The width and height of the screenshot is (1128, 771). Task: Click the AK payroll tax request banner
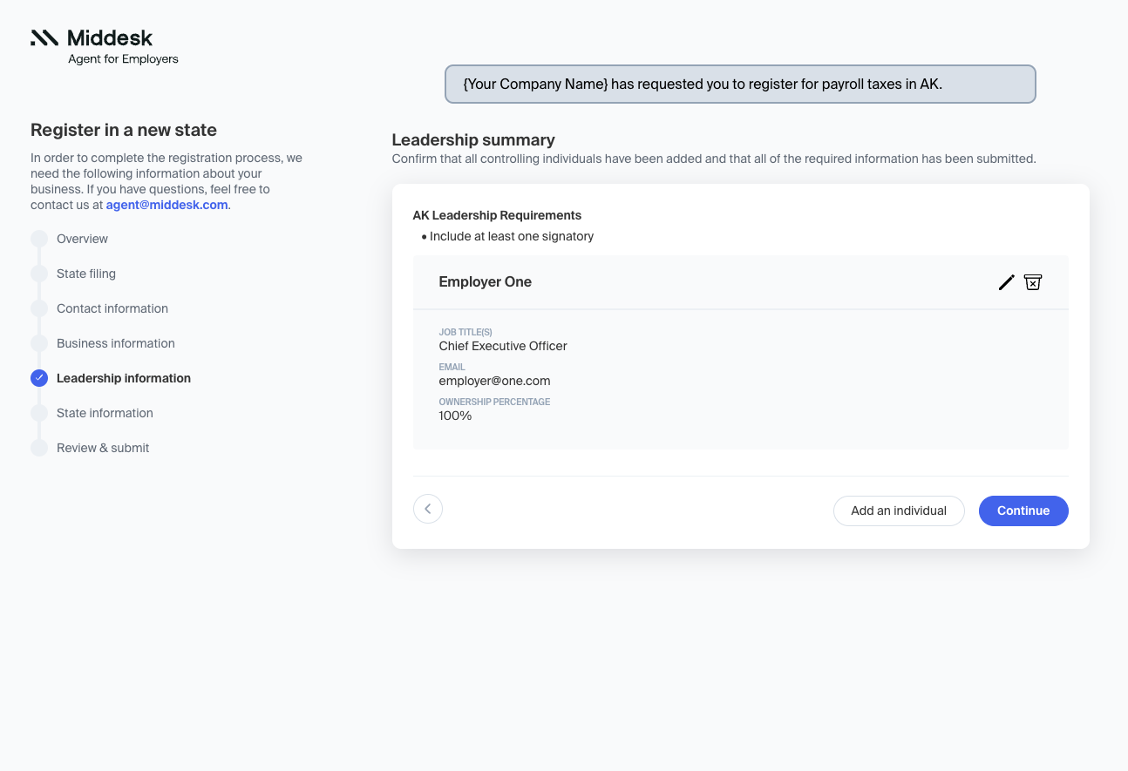coord(740,85)
